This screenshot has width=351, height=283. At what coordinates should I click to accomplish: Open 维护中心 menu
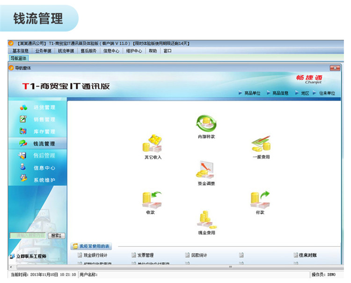tap(134, 51)
